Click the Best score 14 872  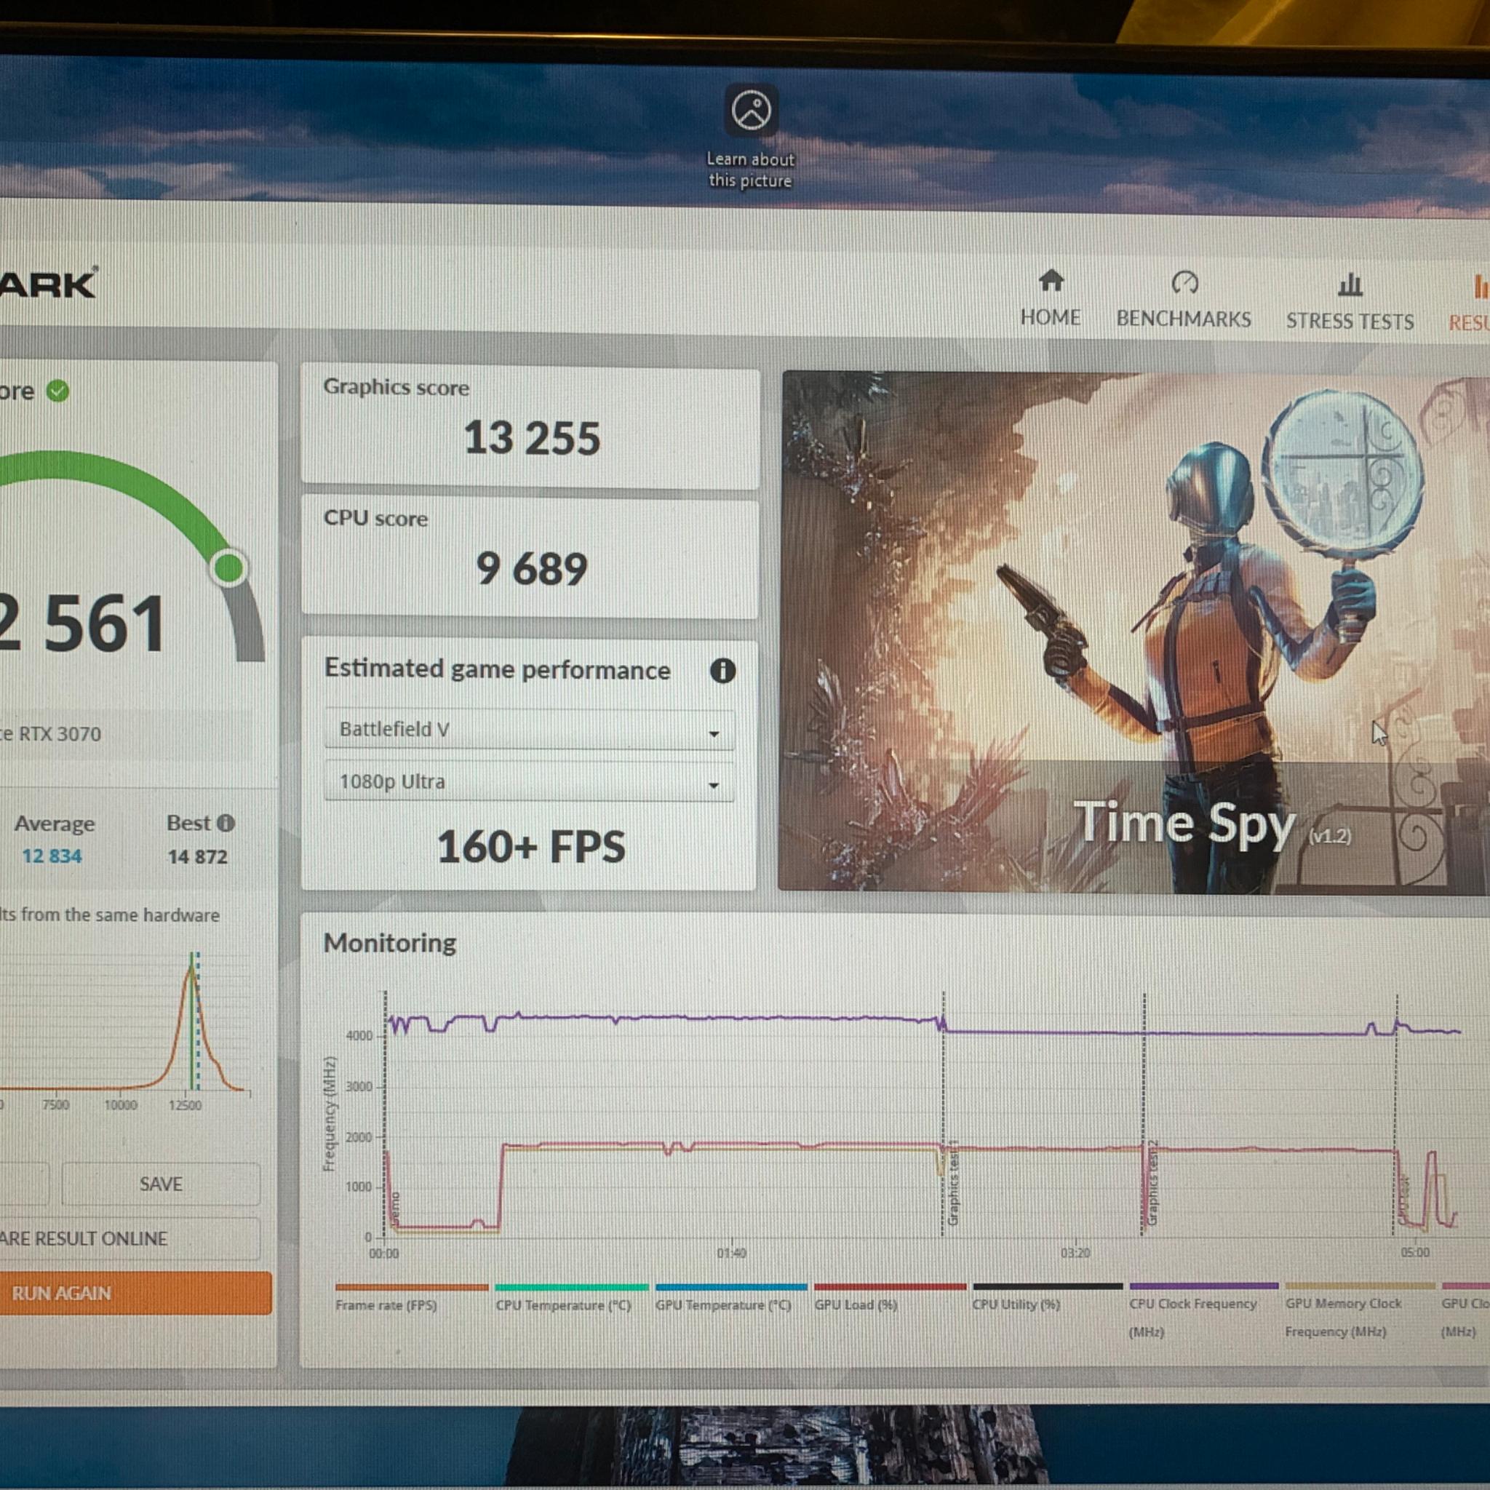(197, 857)
